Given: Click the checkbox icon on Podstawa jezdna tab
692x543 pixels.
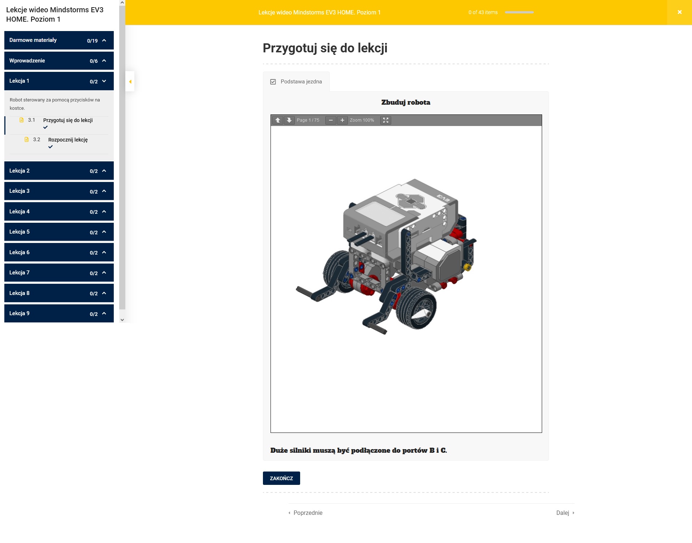Looking at the screenshot, I should tap(273, 82).
